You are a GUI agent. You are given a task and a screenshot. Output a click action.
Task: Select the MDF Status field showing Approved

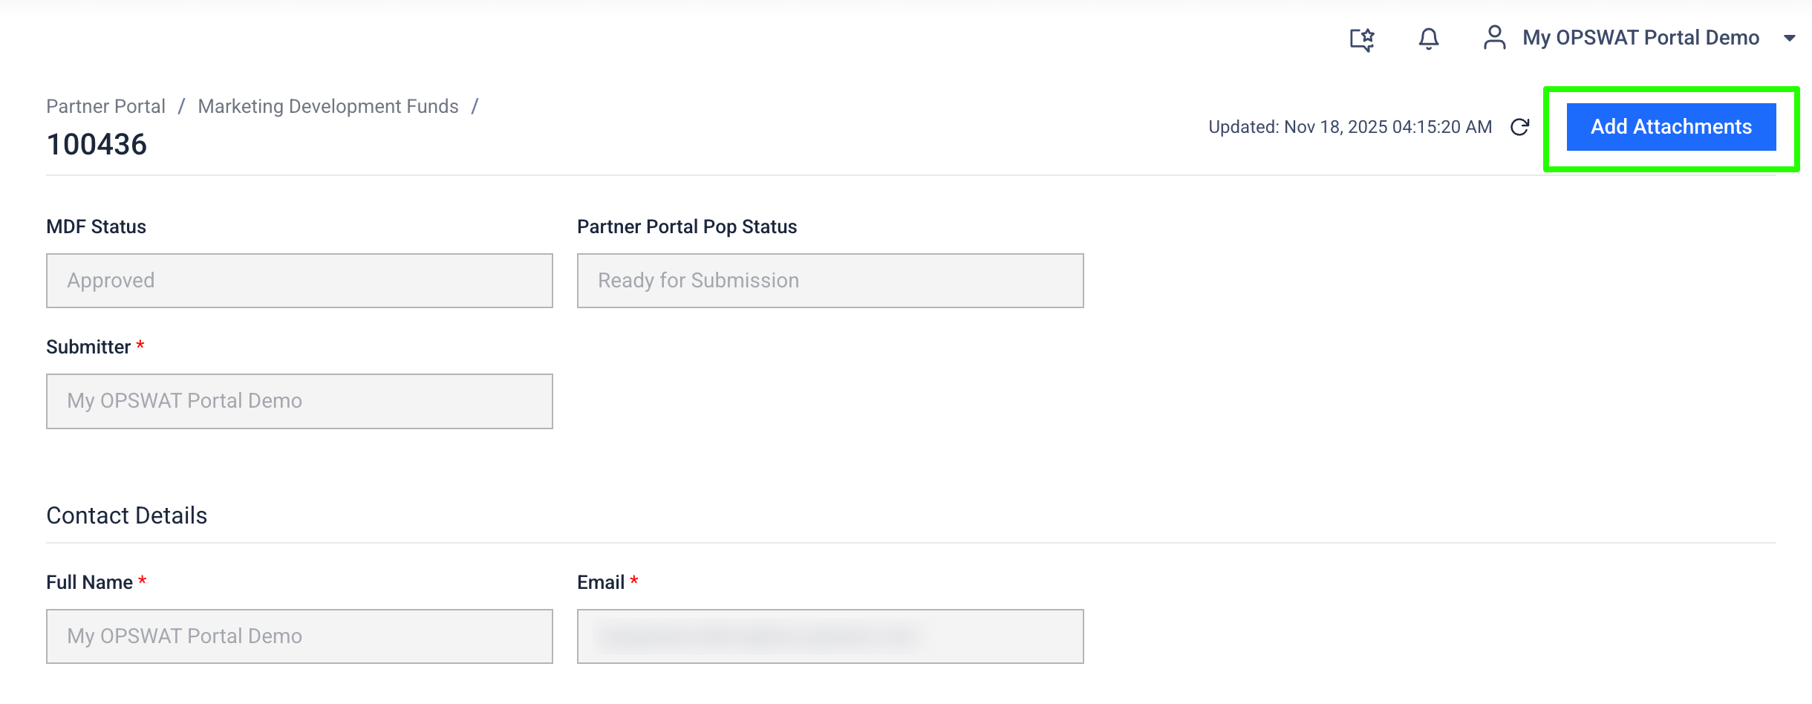tap(299, 281)
